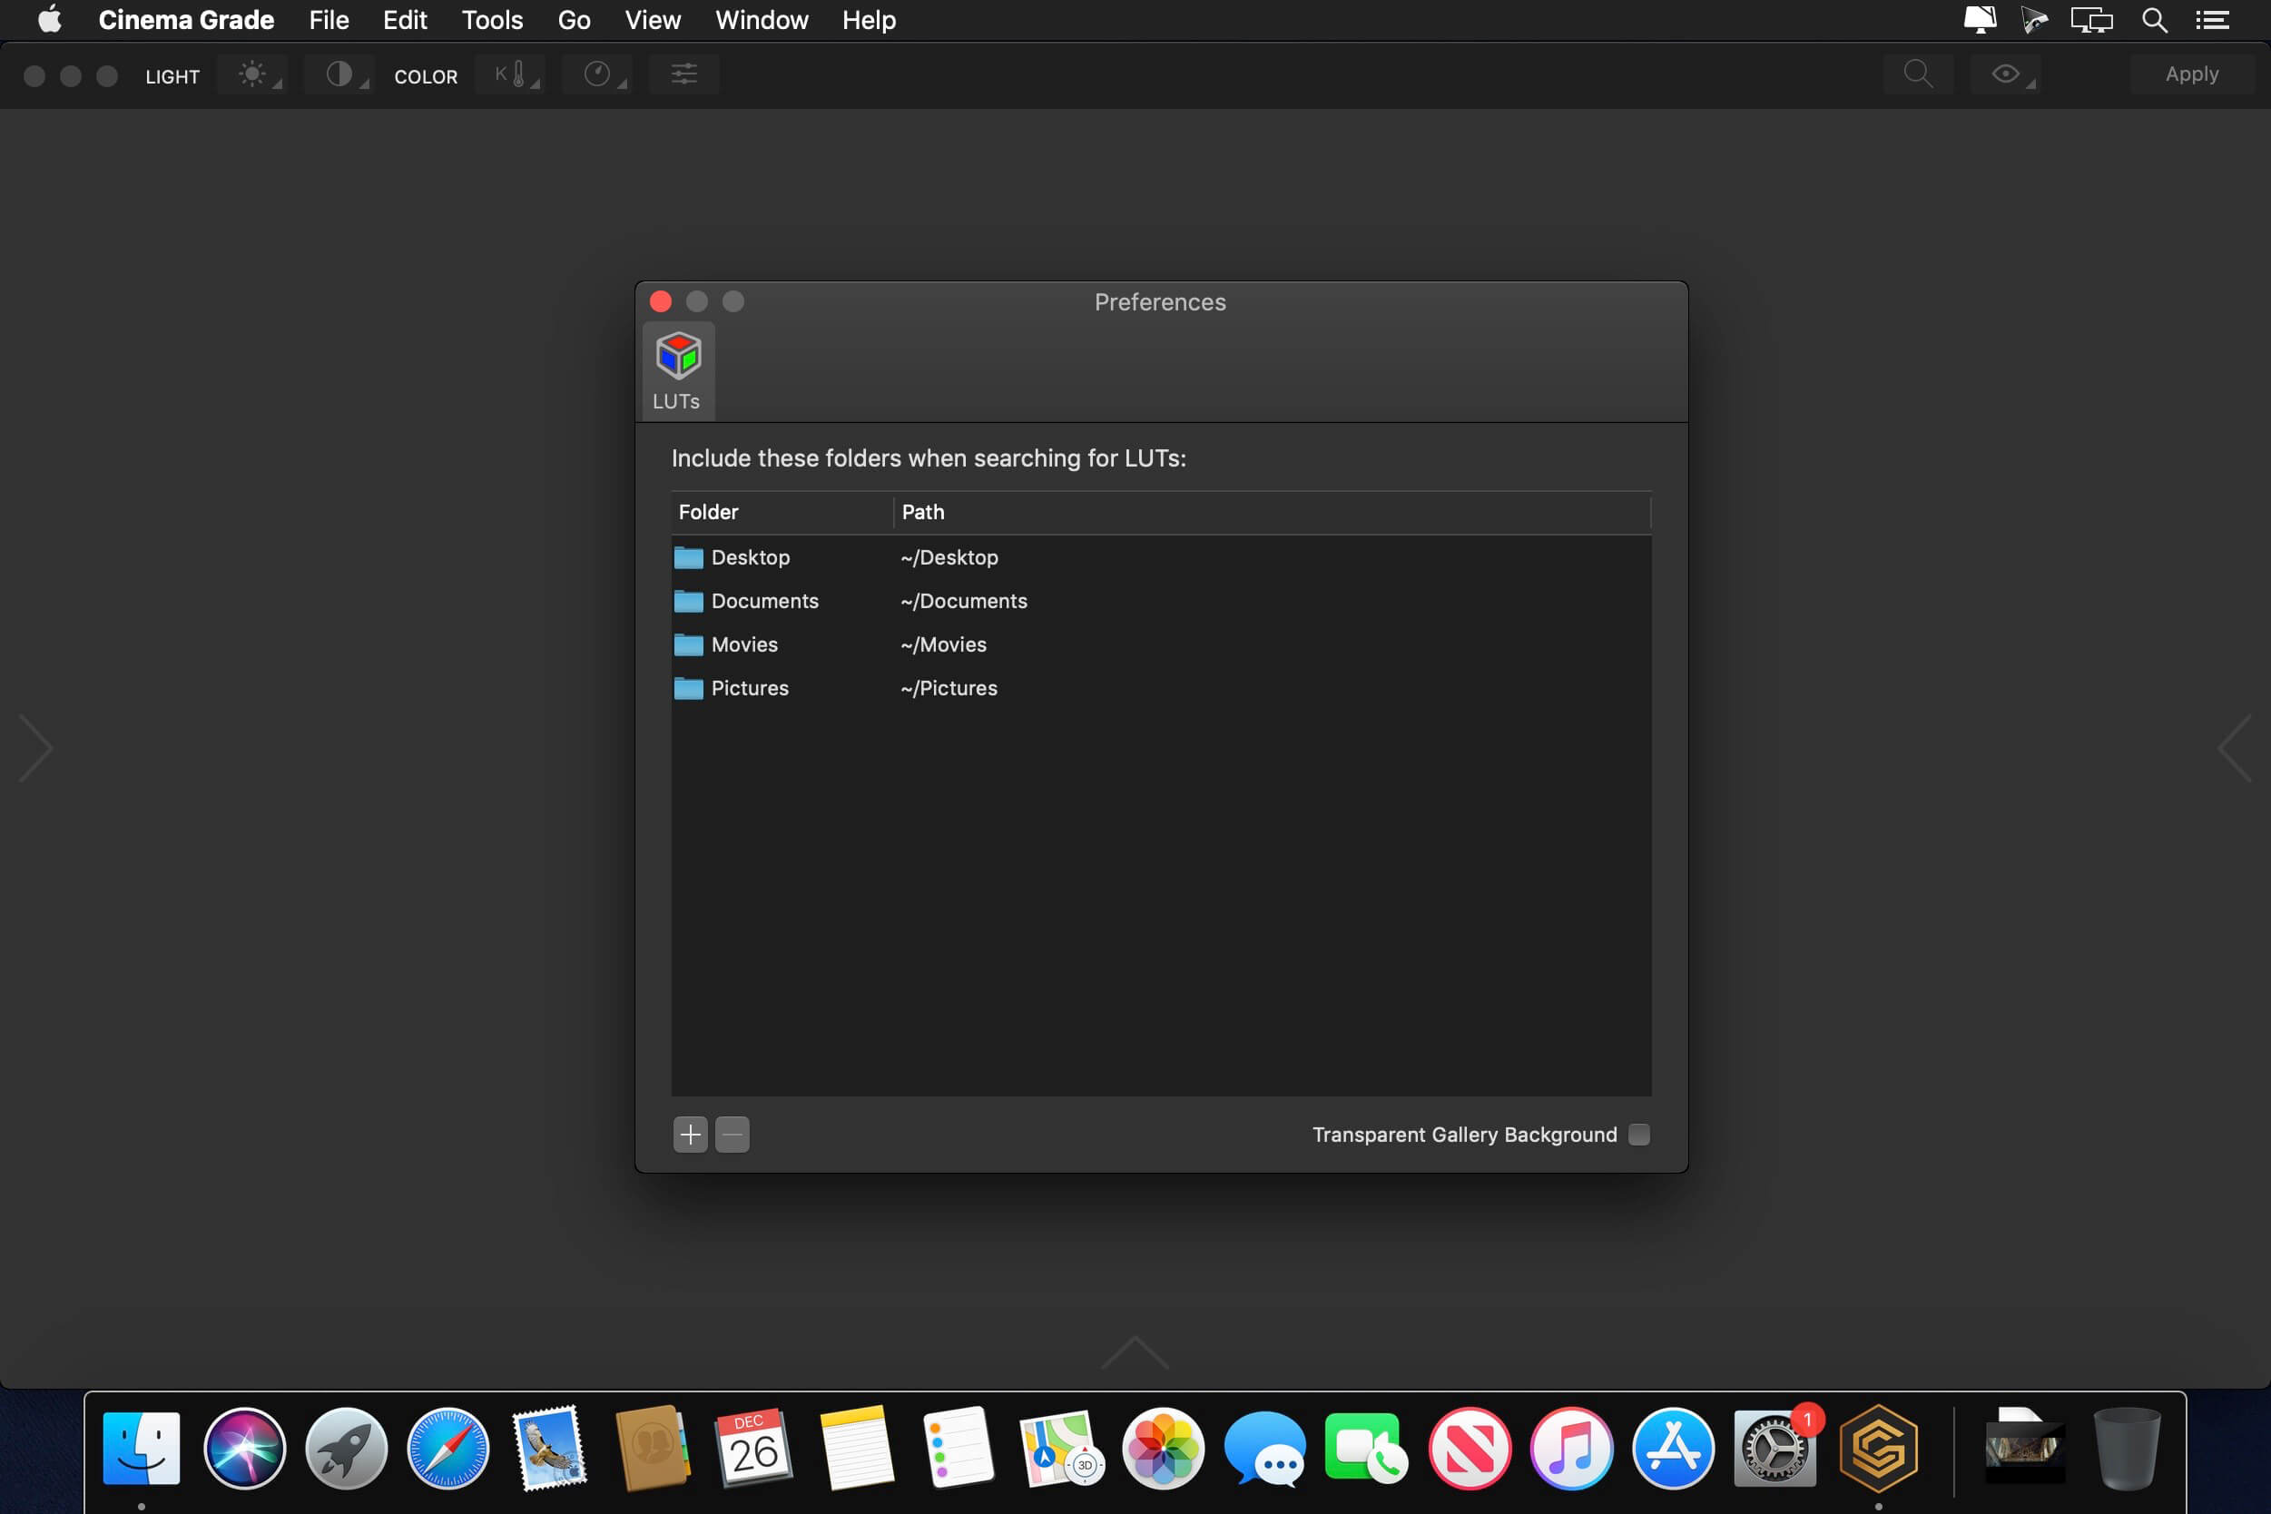Open the Trash in the Dock

[2126, 1449]
